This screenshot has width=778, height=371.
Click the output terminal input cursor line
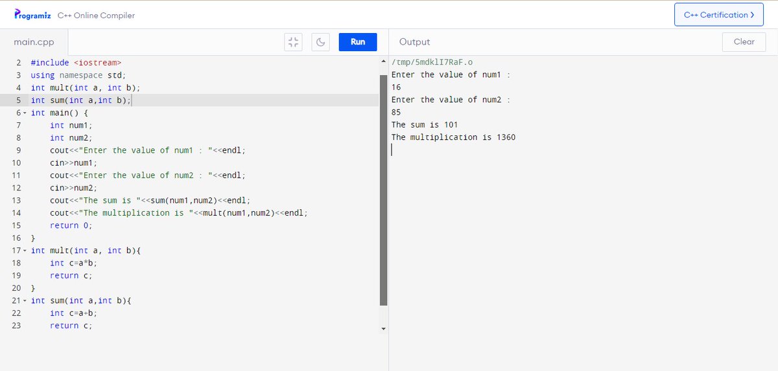tap(393, 150)
